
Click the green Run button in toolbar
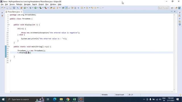coord(35,8)
